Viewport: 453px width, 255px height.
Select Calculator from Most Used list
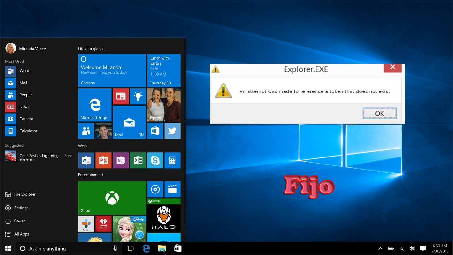(28, 131)
